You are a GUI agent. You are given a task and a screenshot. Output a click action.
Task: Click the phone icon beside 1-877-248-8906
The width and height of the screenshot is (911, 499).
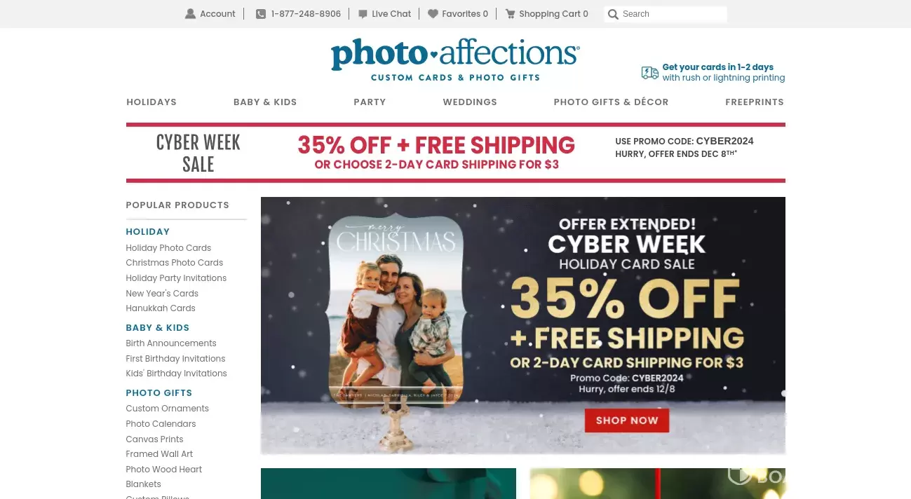(261, 14)
